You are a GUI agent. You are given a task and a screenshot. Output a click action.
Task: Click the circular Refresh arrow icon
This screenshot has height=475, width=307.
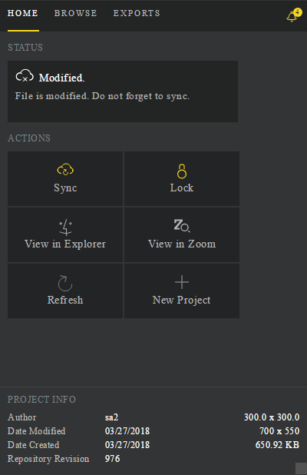click(x=65, y=283)
